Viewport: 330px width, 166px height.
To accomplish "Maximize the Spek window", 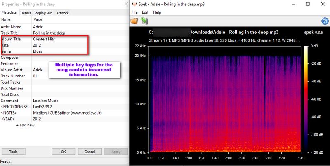I will tap(308, 4).
